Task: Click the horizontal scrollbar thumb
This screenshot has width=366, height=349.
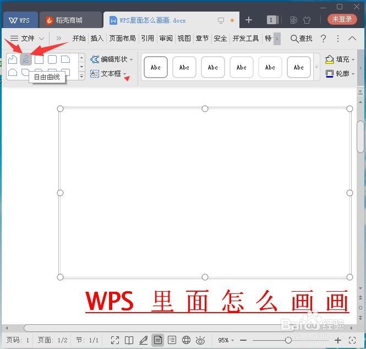Action: point(159,328)
